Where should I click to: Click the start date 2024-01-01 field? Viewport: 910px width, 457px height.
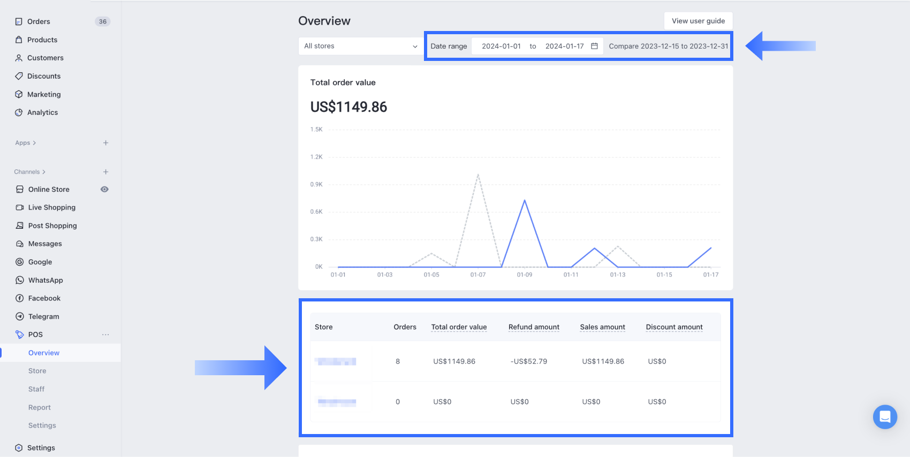(x=501, y=46)
